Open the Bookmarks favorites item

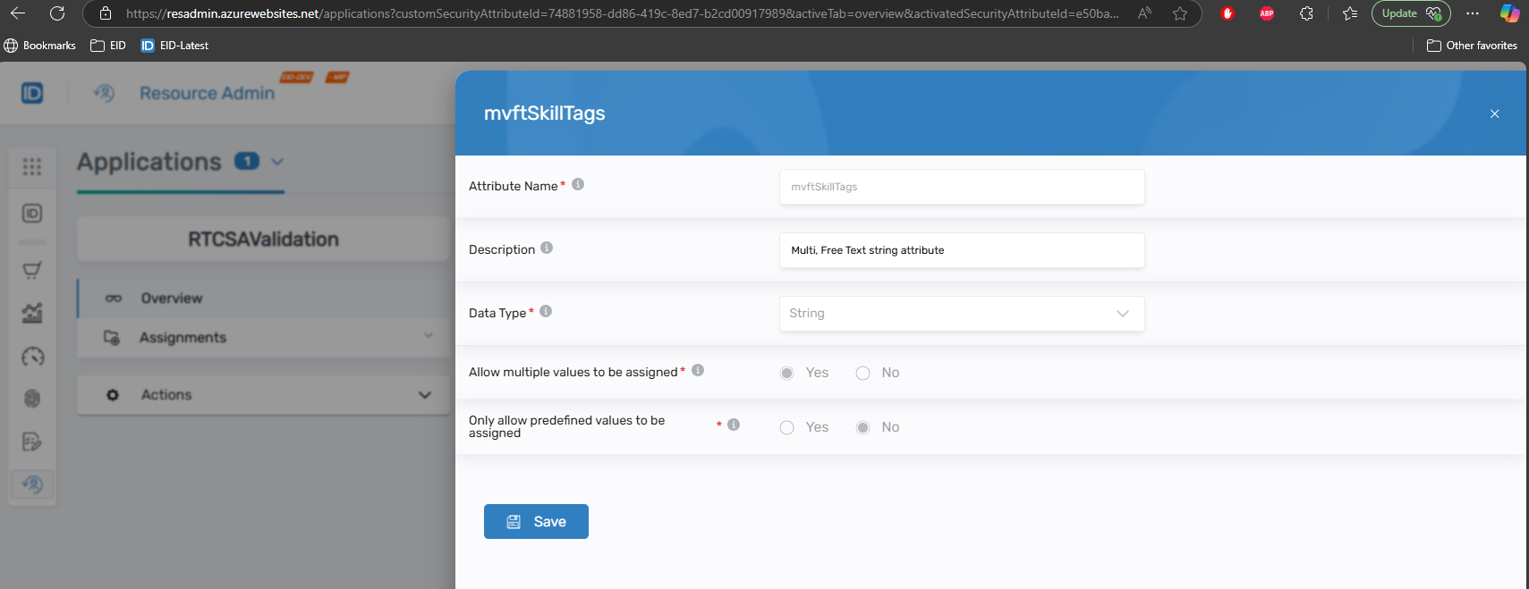tap(40, 46)
